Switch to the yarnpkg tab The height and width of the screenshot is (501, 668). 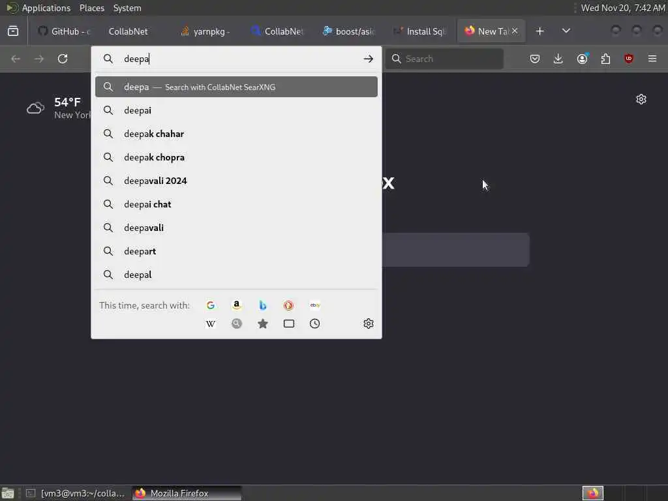pyautogui.click(x=205, y=31)
